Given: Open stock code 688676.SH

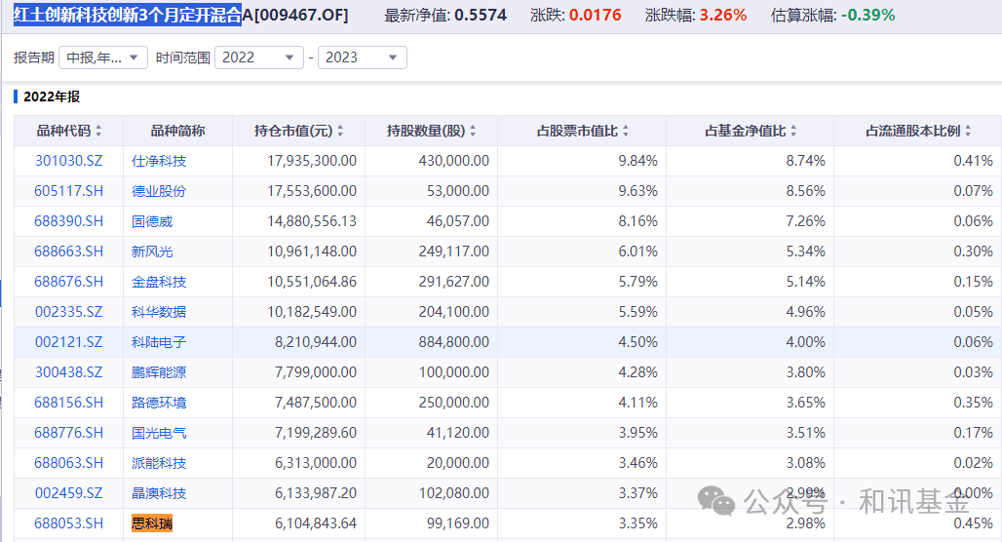Looking at the screenshot, I should (x=68, y=282).
